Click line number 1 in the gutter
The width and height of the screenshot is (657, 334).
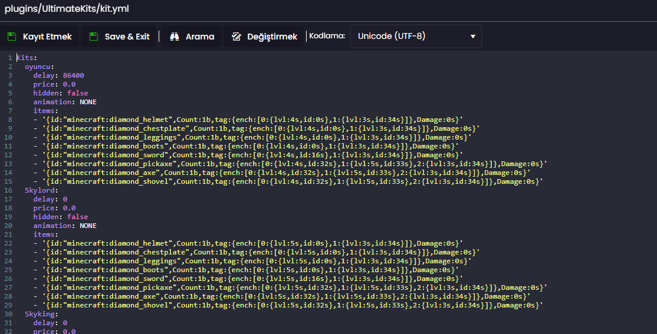tap(10, 58)
